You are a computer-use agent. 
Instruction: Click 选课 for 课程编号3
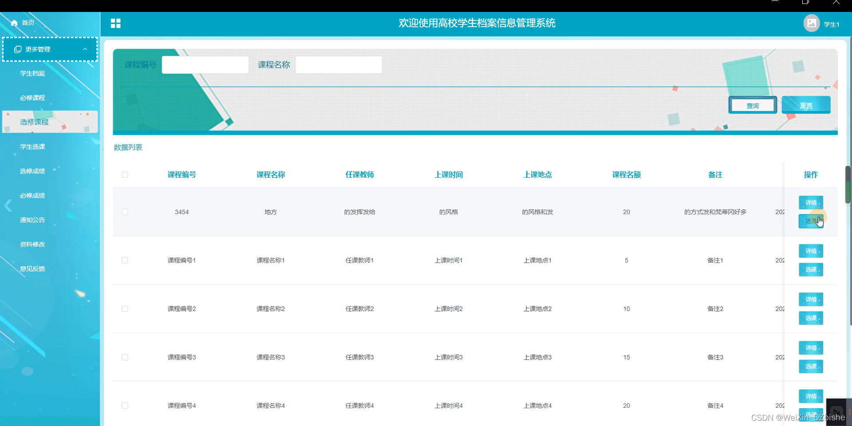811,367
